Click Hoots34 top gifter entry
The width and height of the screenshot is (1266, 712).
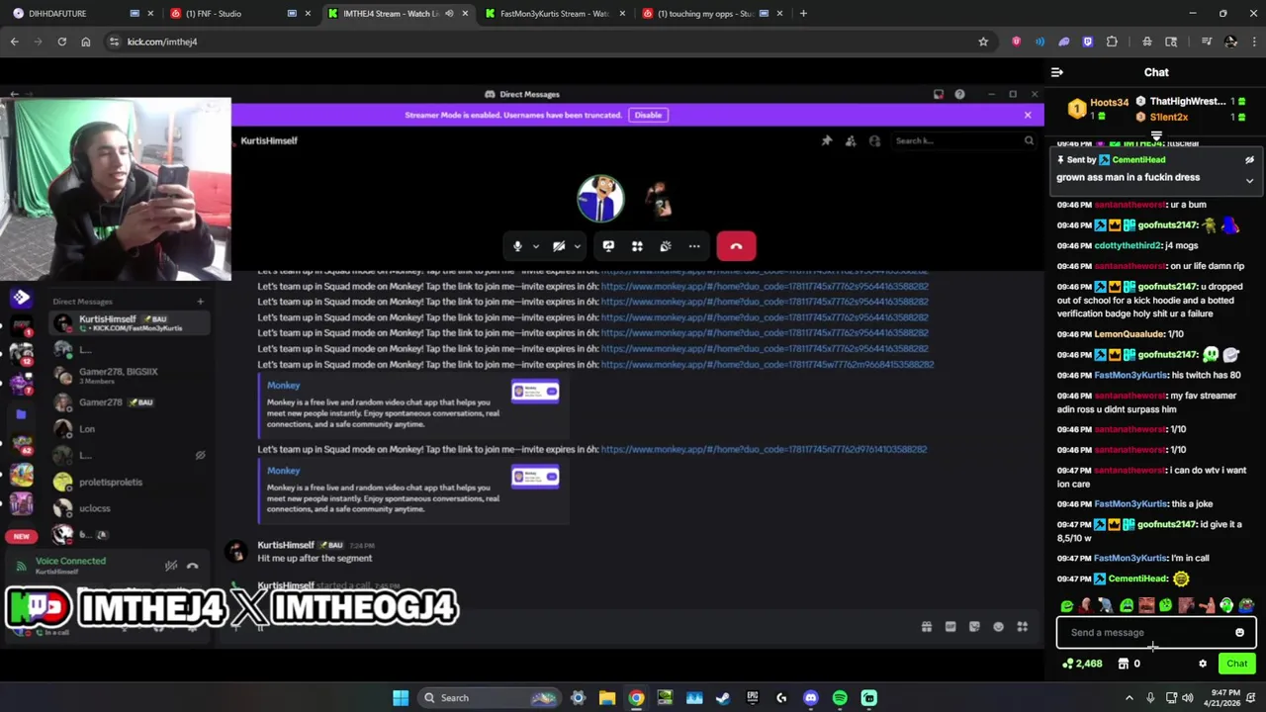pyautogui.click(x=1099, y=108)
